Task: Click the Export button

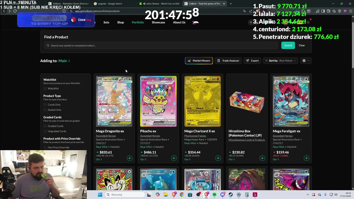Action: pos(252,61)
